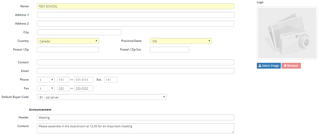
Task: Click the Postal / Zip Ext. field
Action: click(x=169, y=50)
